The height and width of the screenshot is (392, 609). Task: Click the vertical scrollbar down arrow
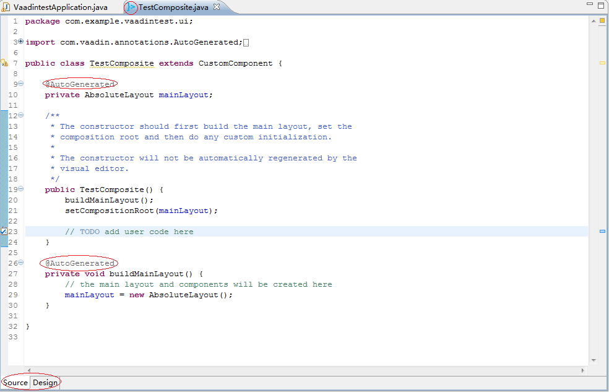point(594,360)
